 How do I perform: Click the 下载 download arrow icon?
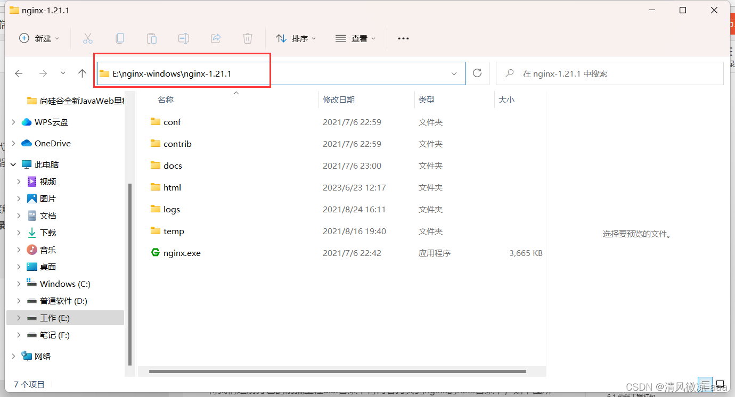(x=32, y=233)
